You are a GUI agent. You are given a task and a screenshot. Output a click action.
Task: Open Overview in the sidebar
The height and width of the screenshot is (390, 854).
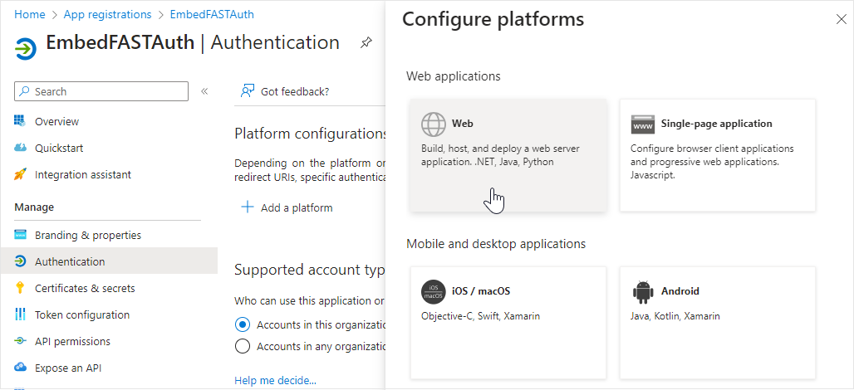pyautogui.click(x=56, y=121)
